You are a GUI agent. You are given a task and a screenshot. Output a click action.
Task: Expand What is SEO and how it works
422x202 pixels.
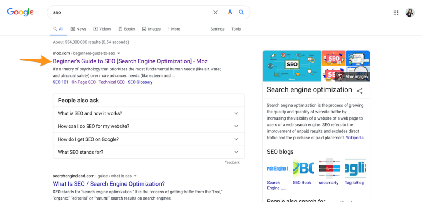point(149,113)
